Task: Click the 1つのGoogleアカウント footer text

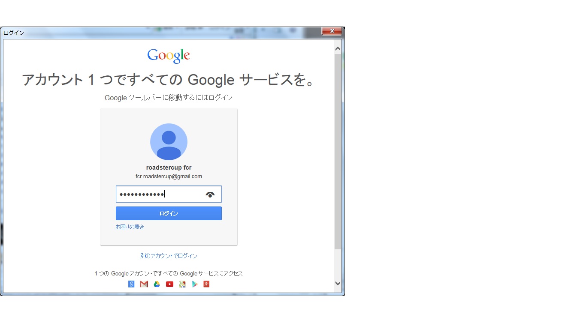Action: 169,273
